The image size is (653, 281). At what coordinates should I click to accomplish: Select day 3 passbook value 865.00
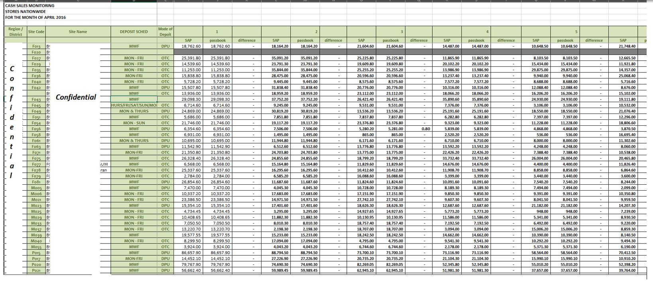click(x=391, y=135)
